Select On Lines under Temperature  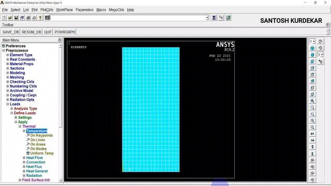[x=38, y=140]
